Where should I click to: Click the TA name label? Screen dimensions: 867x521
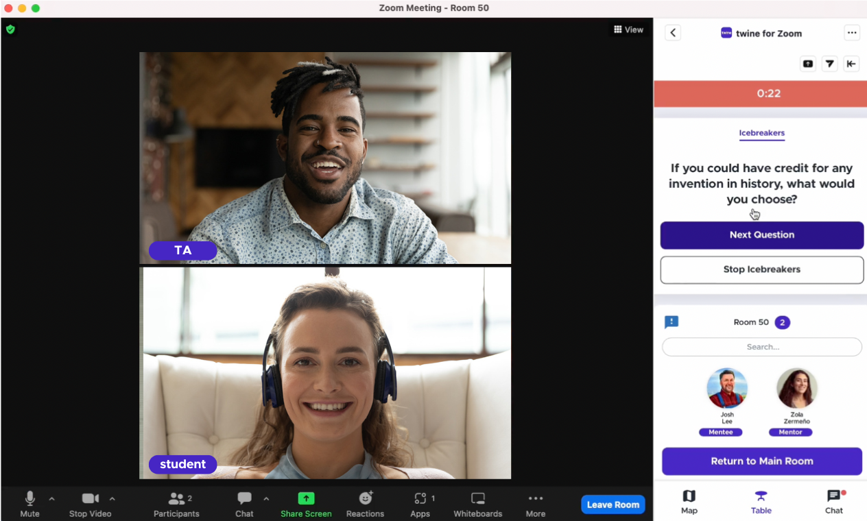[x=182, y=251]
